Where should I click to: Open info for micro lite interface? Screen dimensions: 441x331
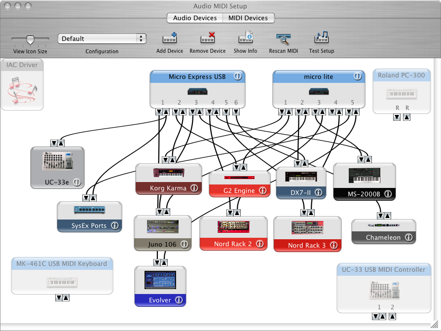coord(358,76)
